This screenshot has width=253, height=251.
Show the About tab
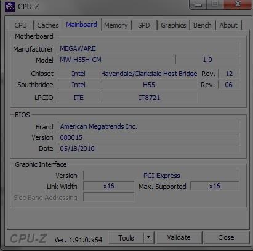pos(228,25)
